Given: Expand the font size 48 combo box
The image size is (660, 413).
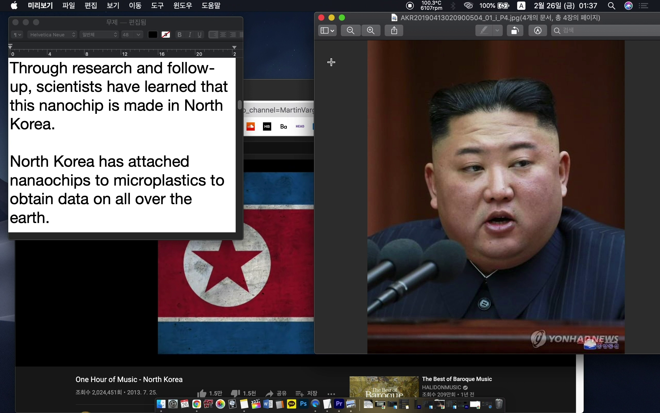Looking at the screenshot, I should point(138,35).
